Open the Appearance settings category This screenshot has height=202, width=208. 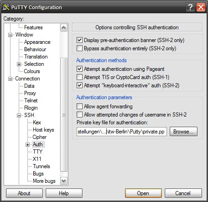[37, 42]
